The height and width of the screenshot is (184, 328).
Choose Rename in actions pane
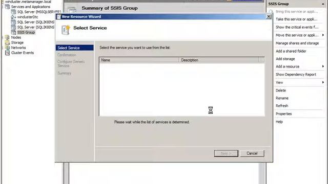[282, 98]
